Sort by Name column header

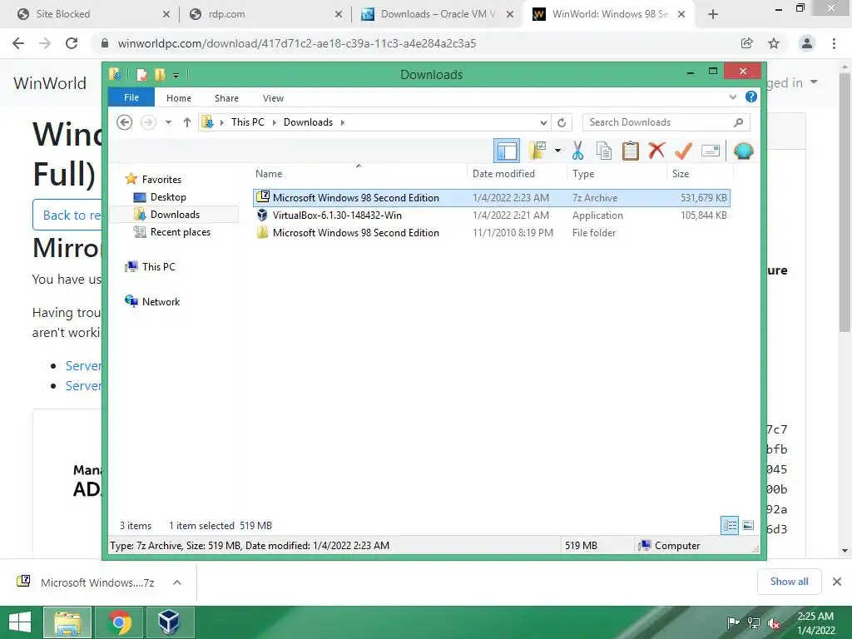[358, 173]
